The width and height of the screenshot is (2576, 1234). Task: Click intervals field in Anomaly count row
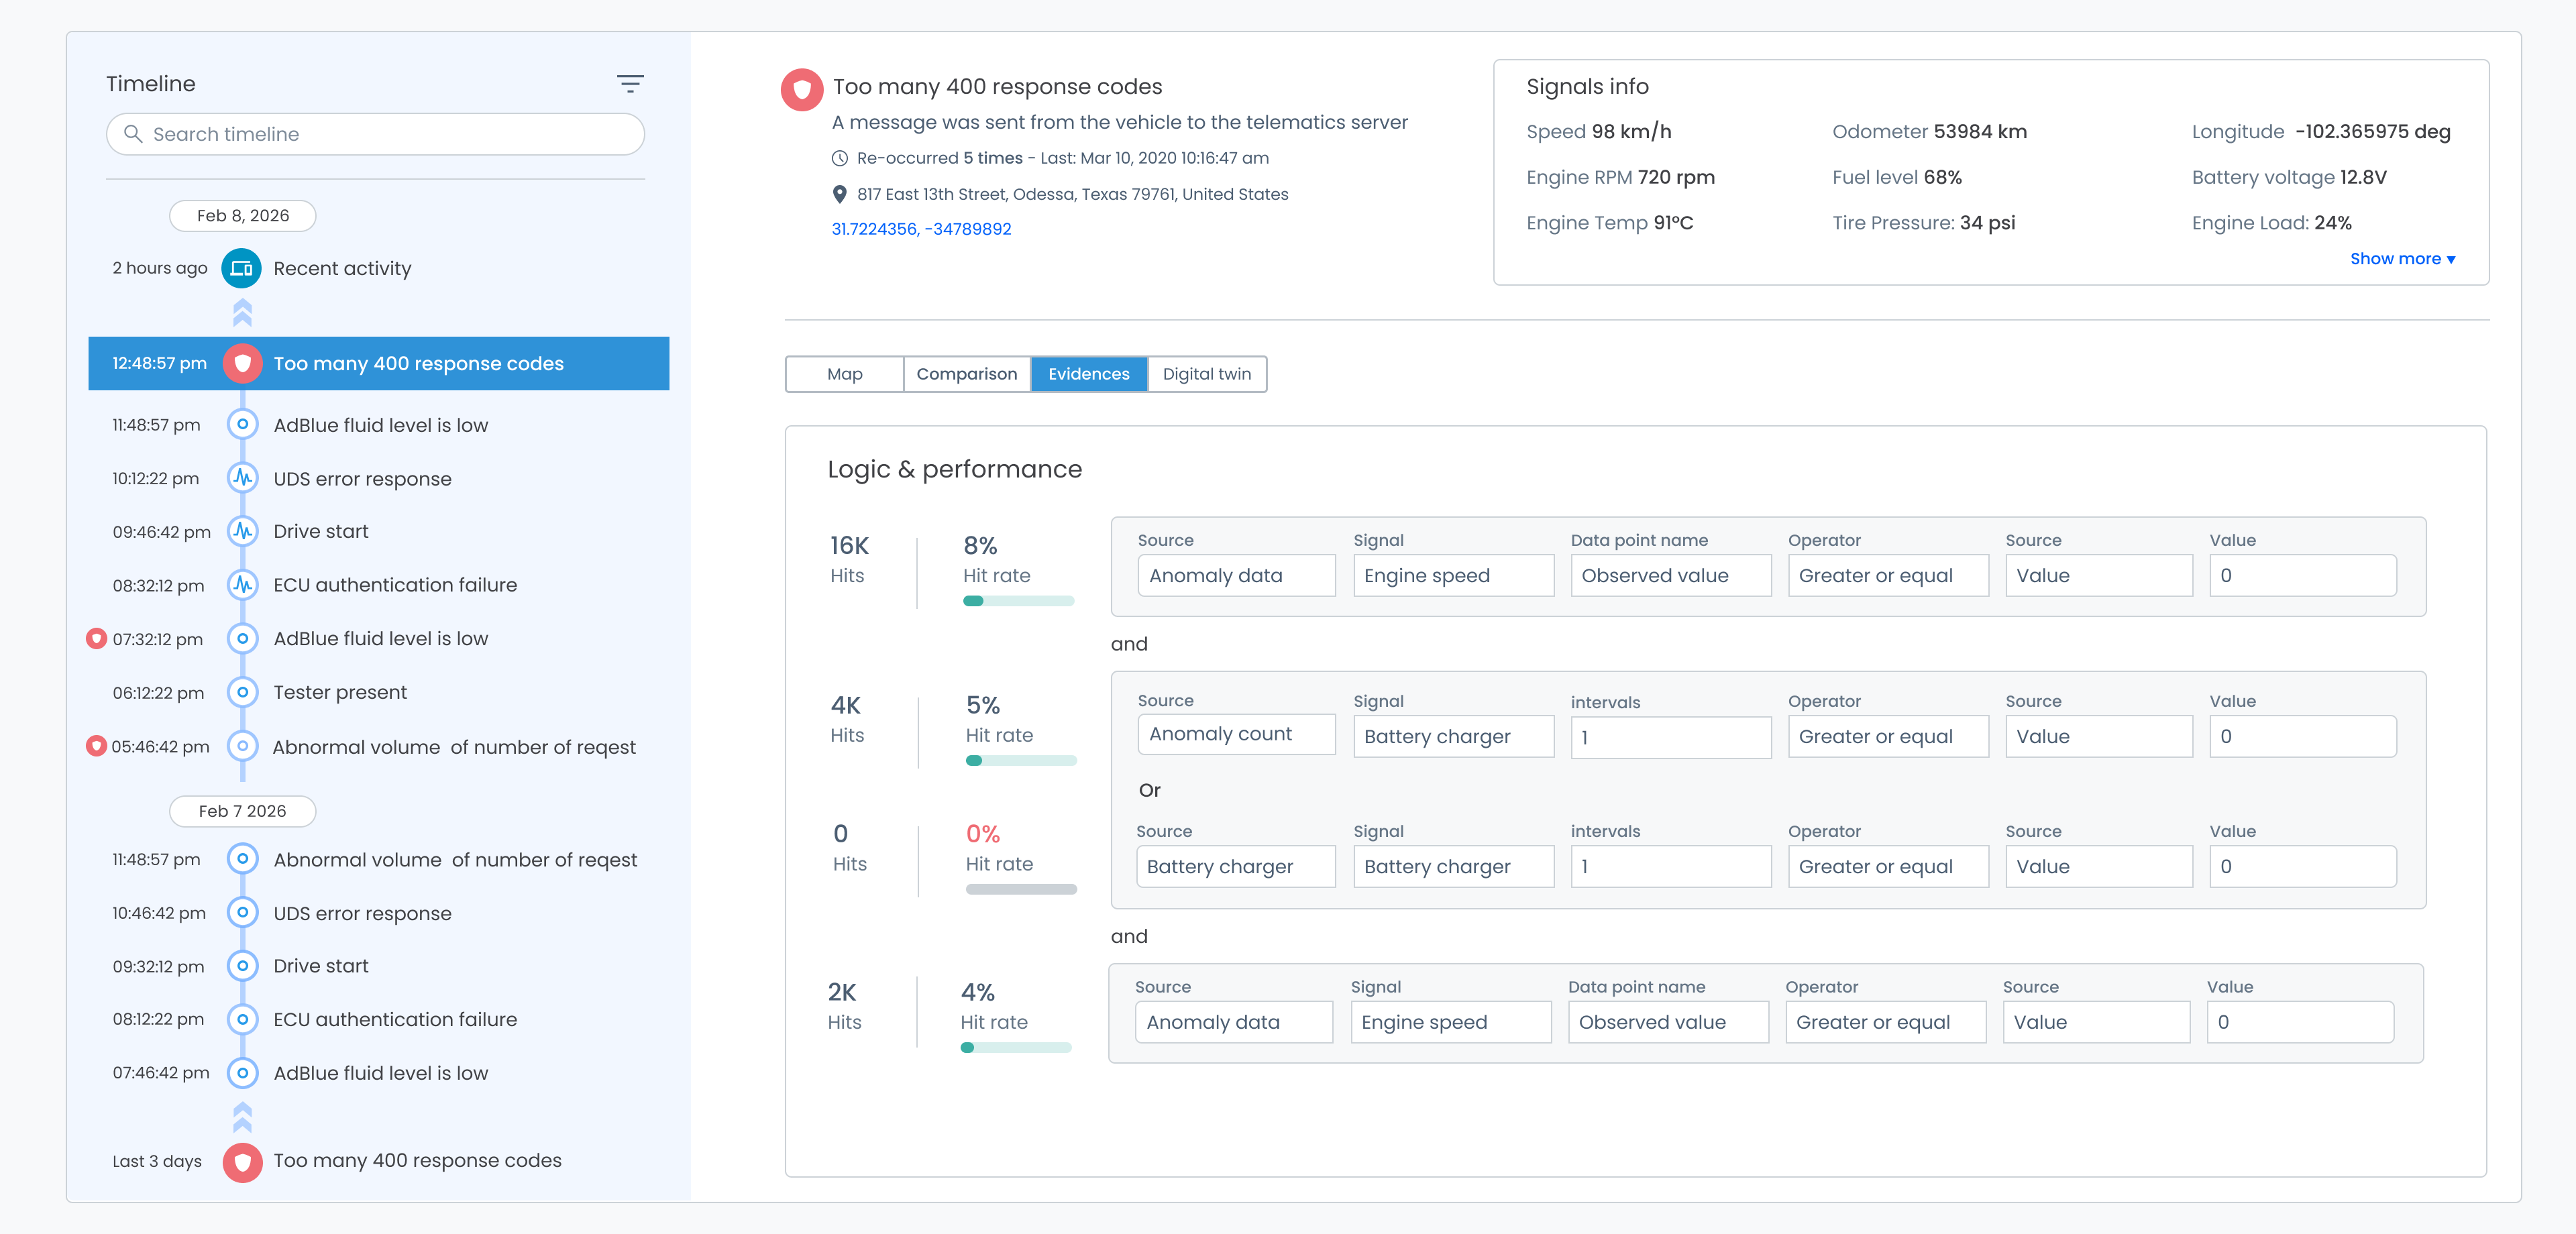pyautogui.click(x=1671, y=737)
